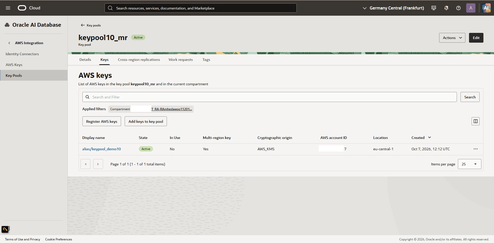The image size is (494, 243).
Task: Select the Keys tab
Action: click(x=105, y=60)
